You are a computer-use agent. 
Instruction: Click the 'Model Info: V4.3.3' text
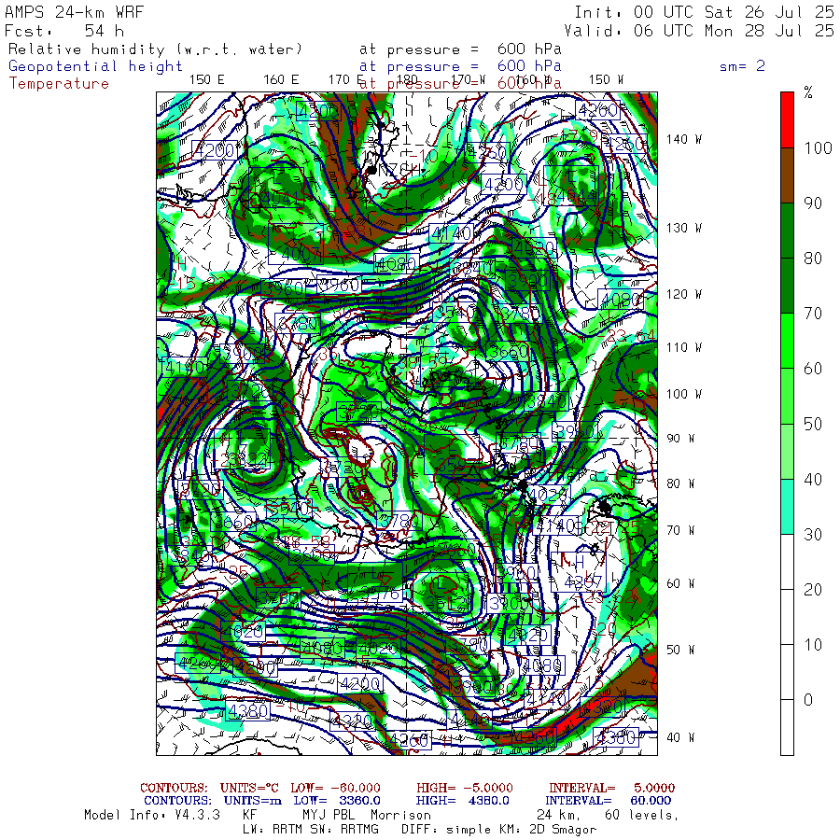coord(152,816)
